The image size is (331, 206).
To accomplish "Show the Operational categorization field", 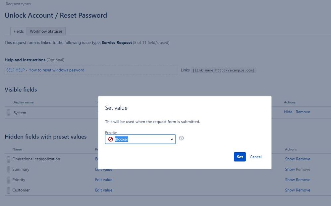I will click(x=290, y=159).
